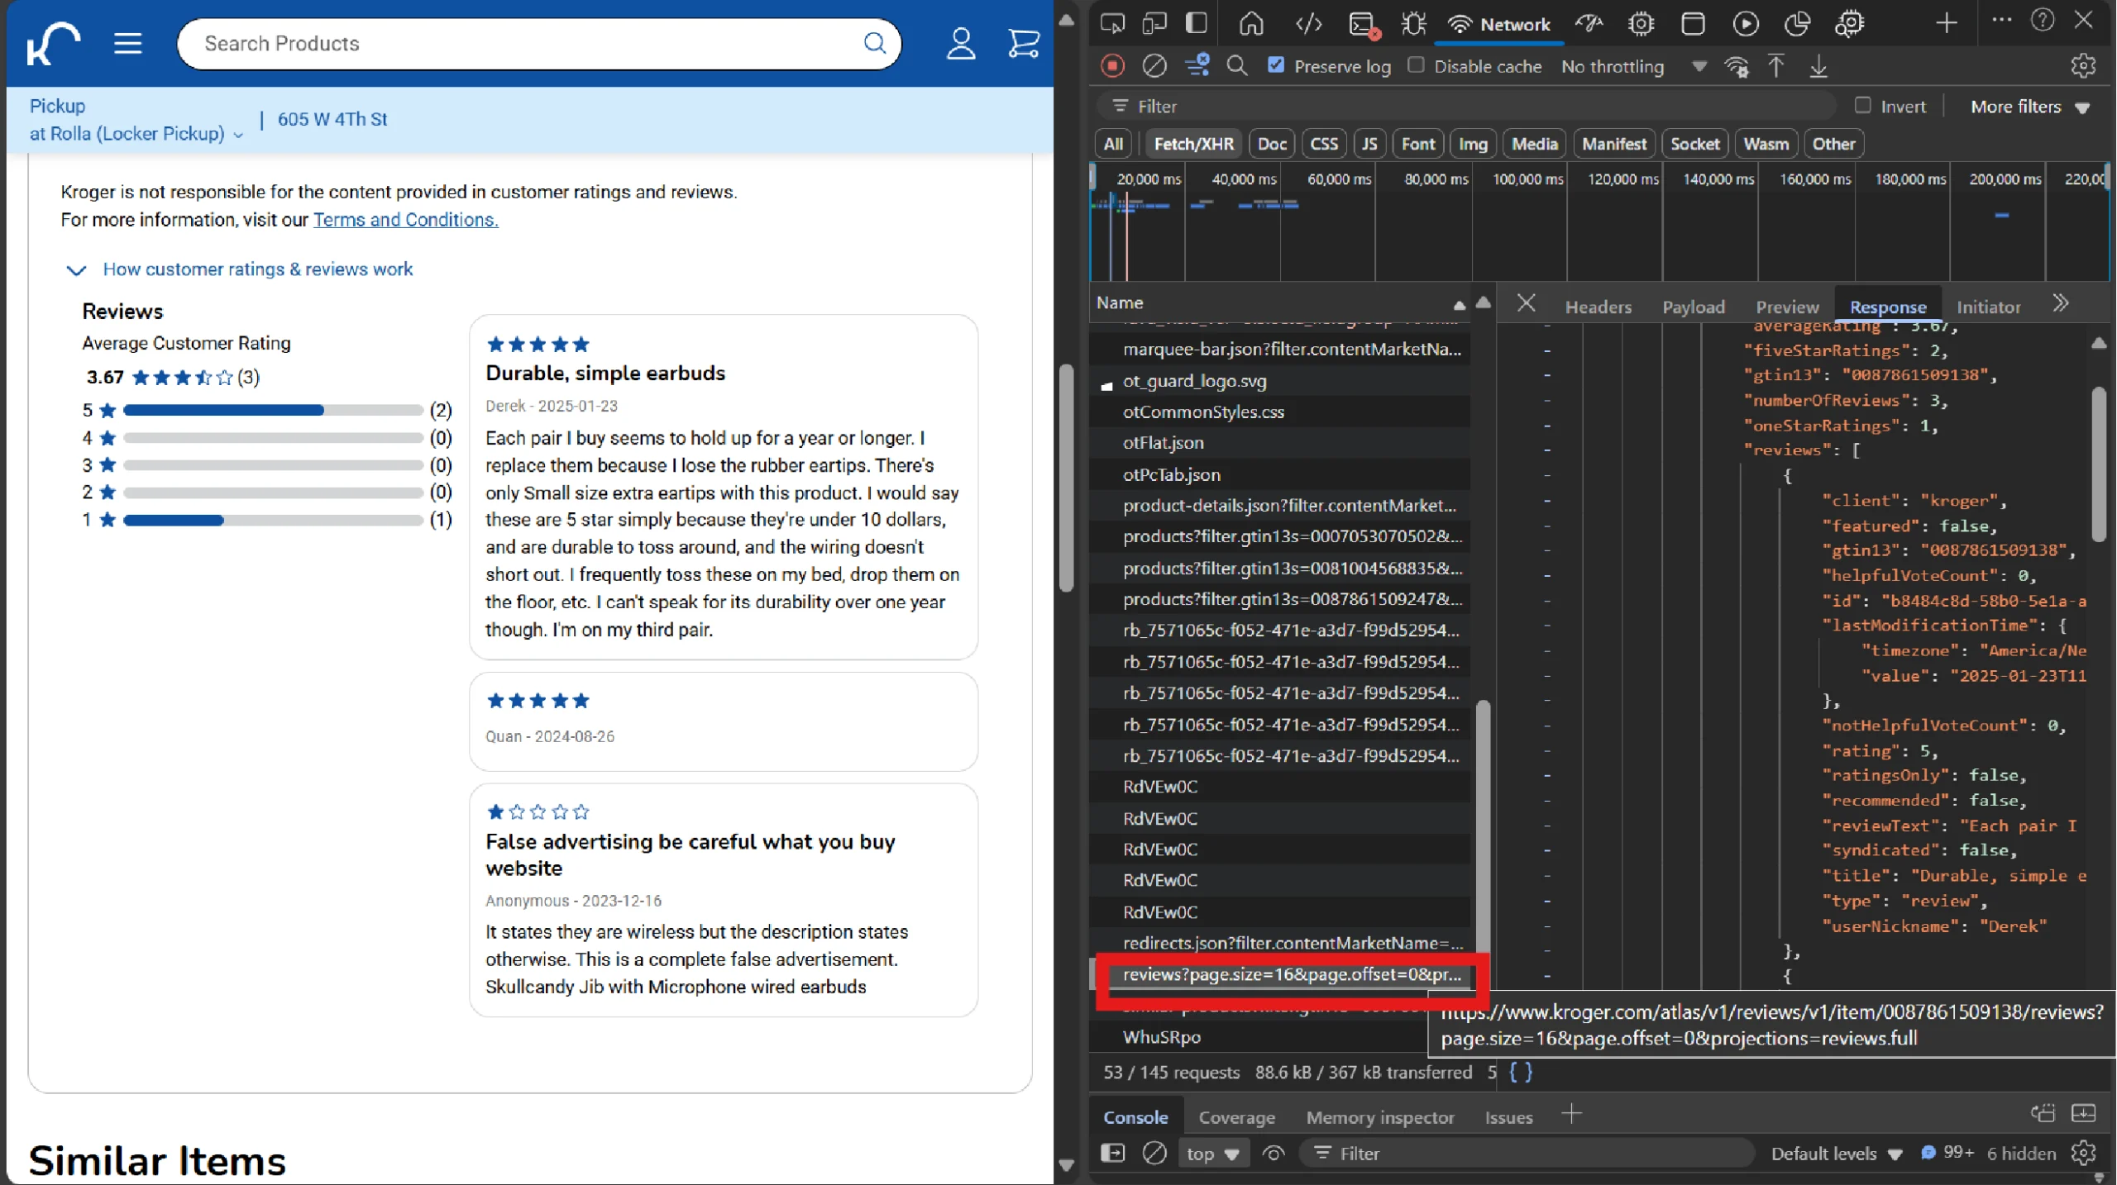Open the Rolla Locker Pickup location dropdown
Screen dimensions: 2117x1185
pyautogui.click(x=136, y=133)
